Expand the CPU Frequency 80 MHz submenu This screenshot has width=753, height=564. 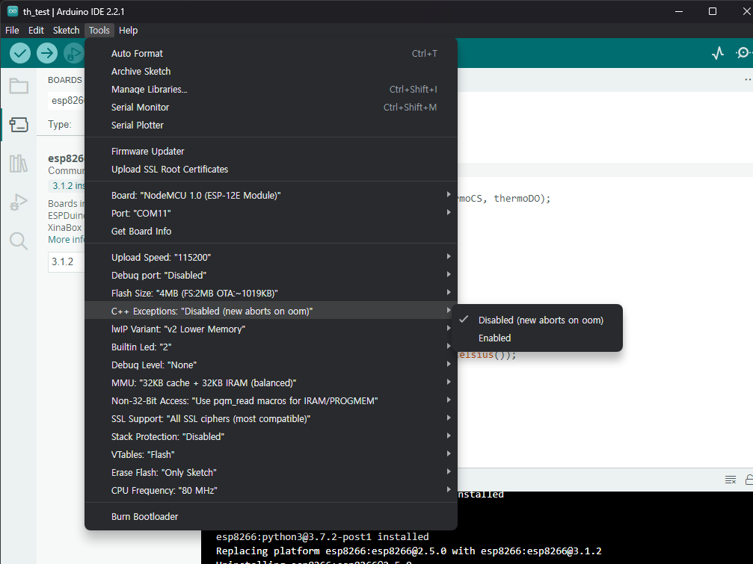271,490
